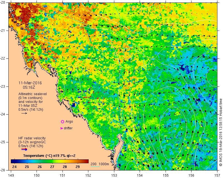Click the date text '11-Mar-2016'
223x178 pixels.
click(x=30, y=83)
